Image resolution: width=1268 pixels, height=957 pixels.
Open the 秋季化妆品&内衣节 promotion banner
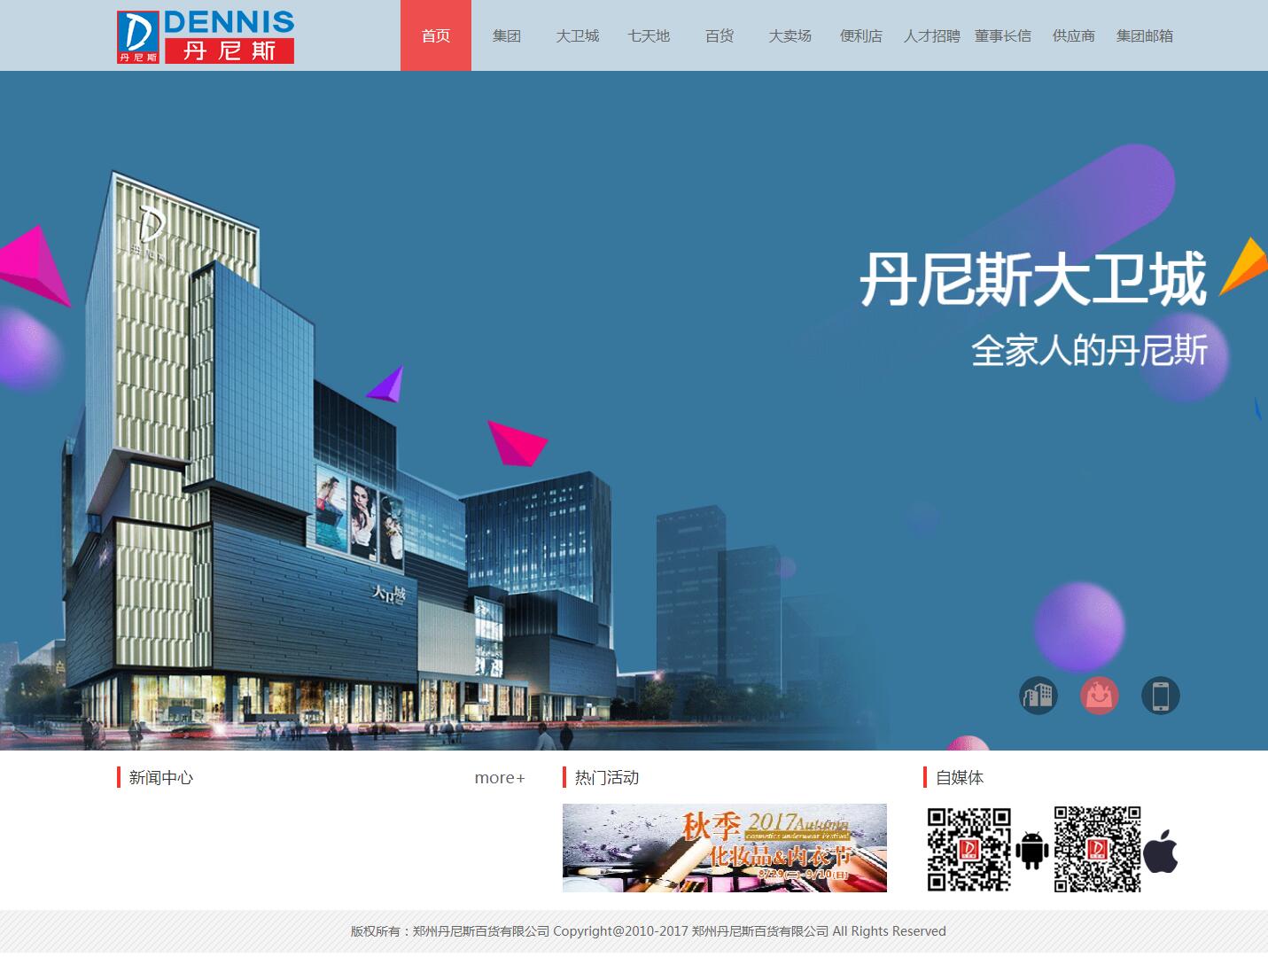[x=725, y=848]
